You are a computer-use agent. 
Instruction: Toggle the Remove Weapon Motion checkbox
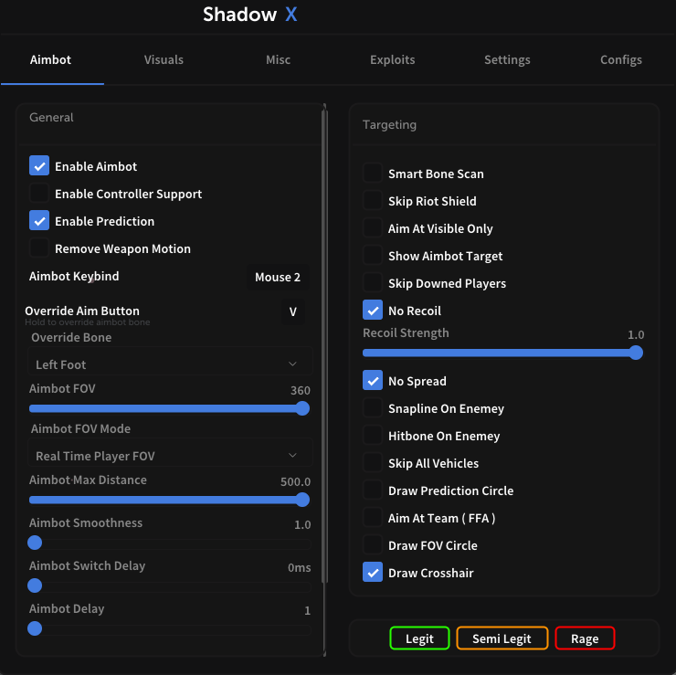pyautogui.click(x=39, y=248)
